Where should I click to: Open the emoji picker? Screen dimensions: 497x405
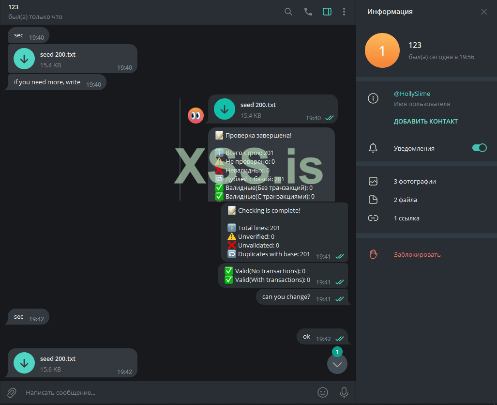pyautogui.click(x=323, y=392)
